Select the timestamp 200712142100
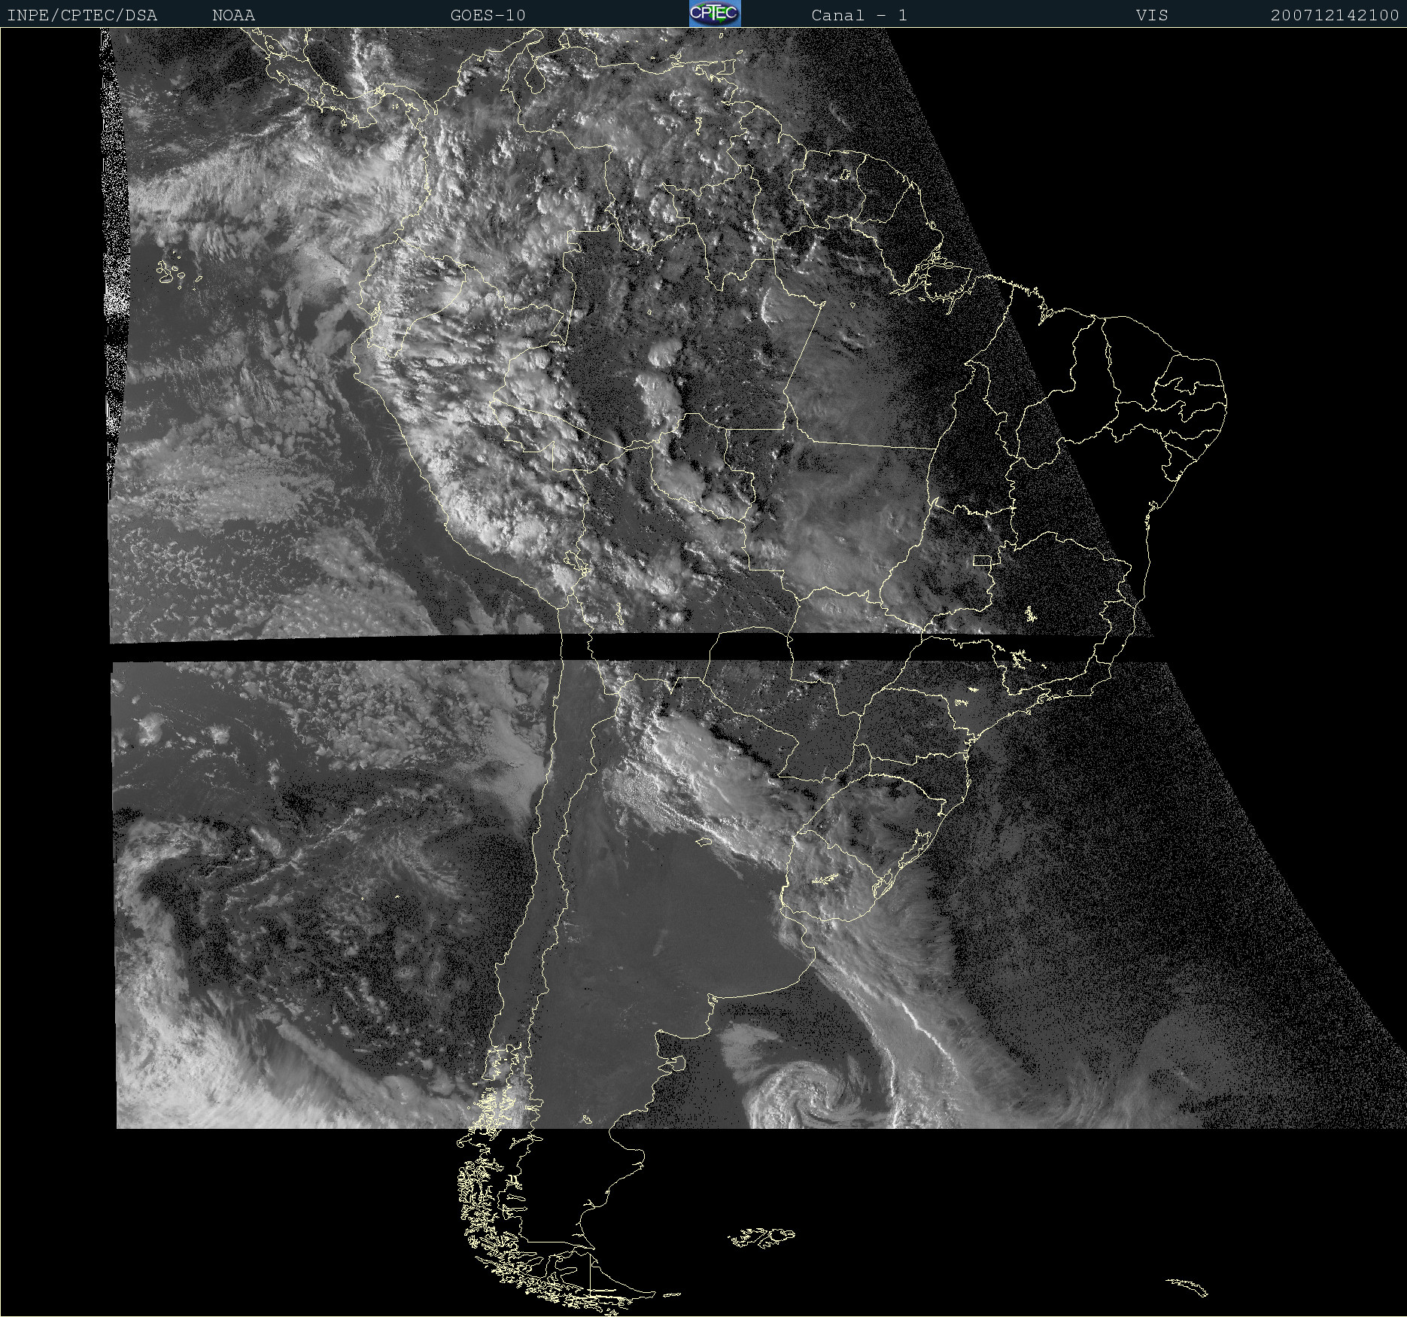Viewport: 1407px width, 1317px height. [x=1335, y=15]
